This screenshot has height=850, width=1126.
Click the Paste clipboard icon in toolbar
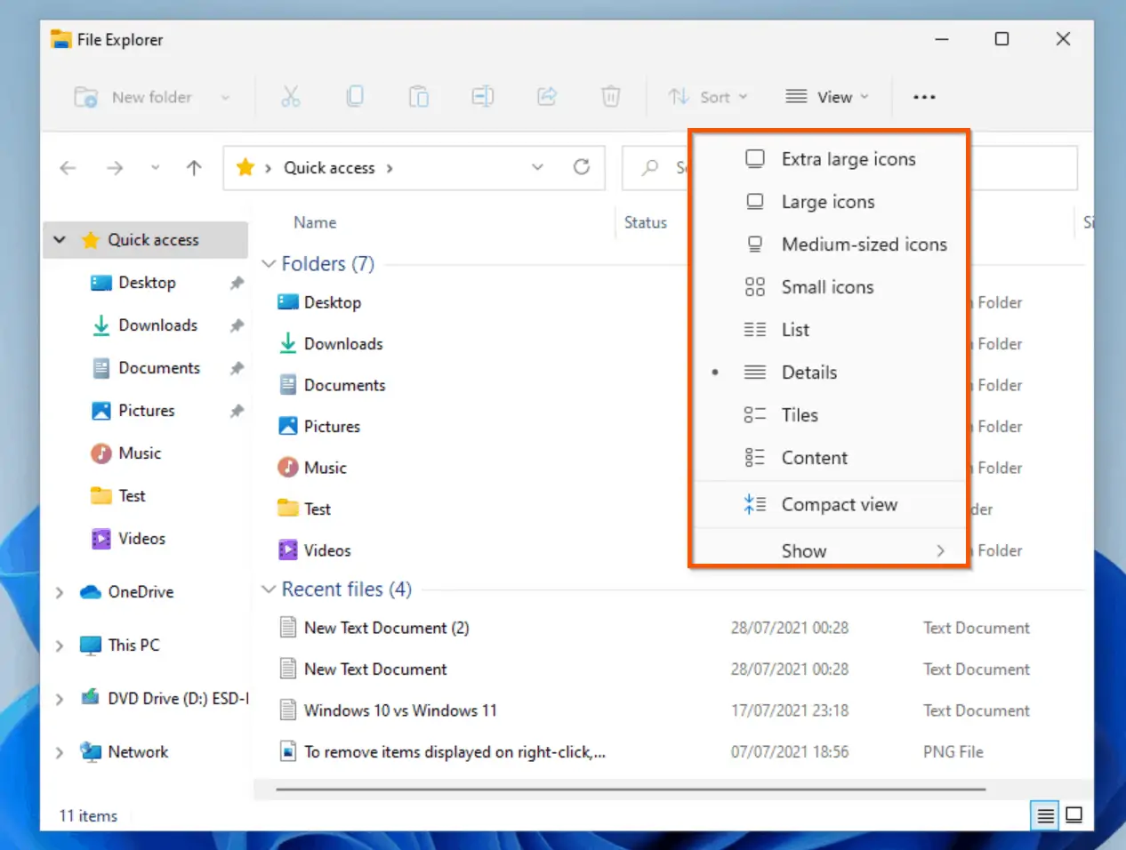419,97
